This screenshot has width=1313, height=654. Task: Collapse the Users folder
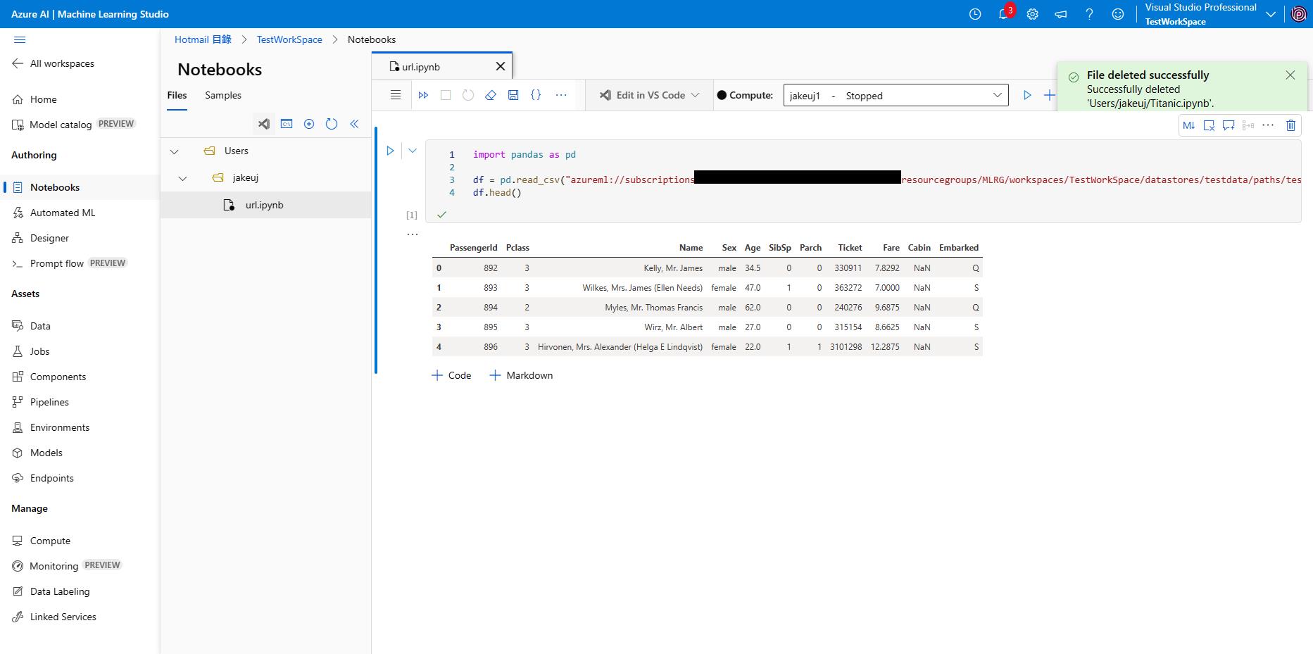click(175, 151)
